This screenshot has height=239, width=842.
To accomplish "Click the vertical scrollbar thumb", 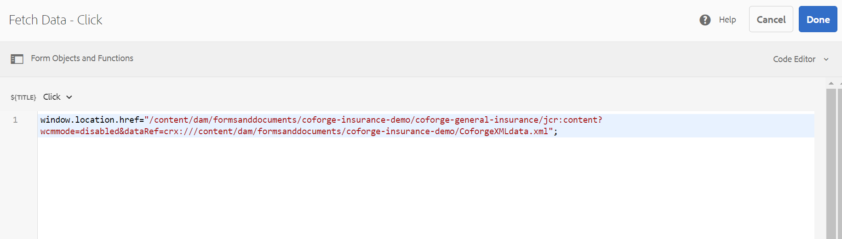I will pos(831,164).
